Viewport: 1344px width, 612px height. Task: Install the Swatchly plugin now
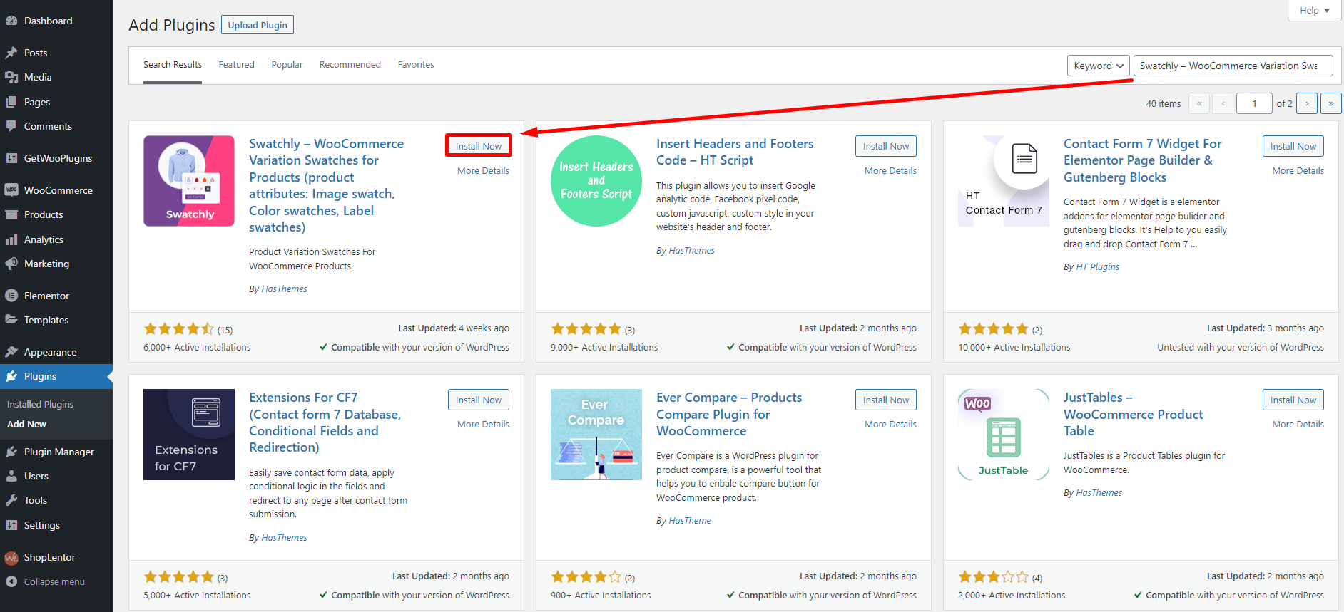tap(479, 146)
